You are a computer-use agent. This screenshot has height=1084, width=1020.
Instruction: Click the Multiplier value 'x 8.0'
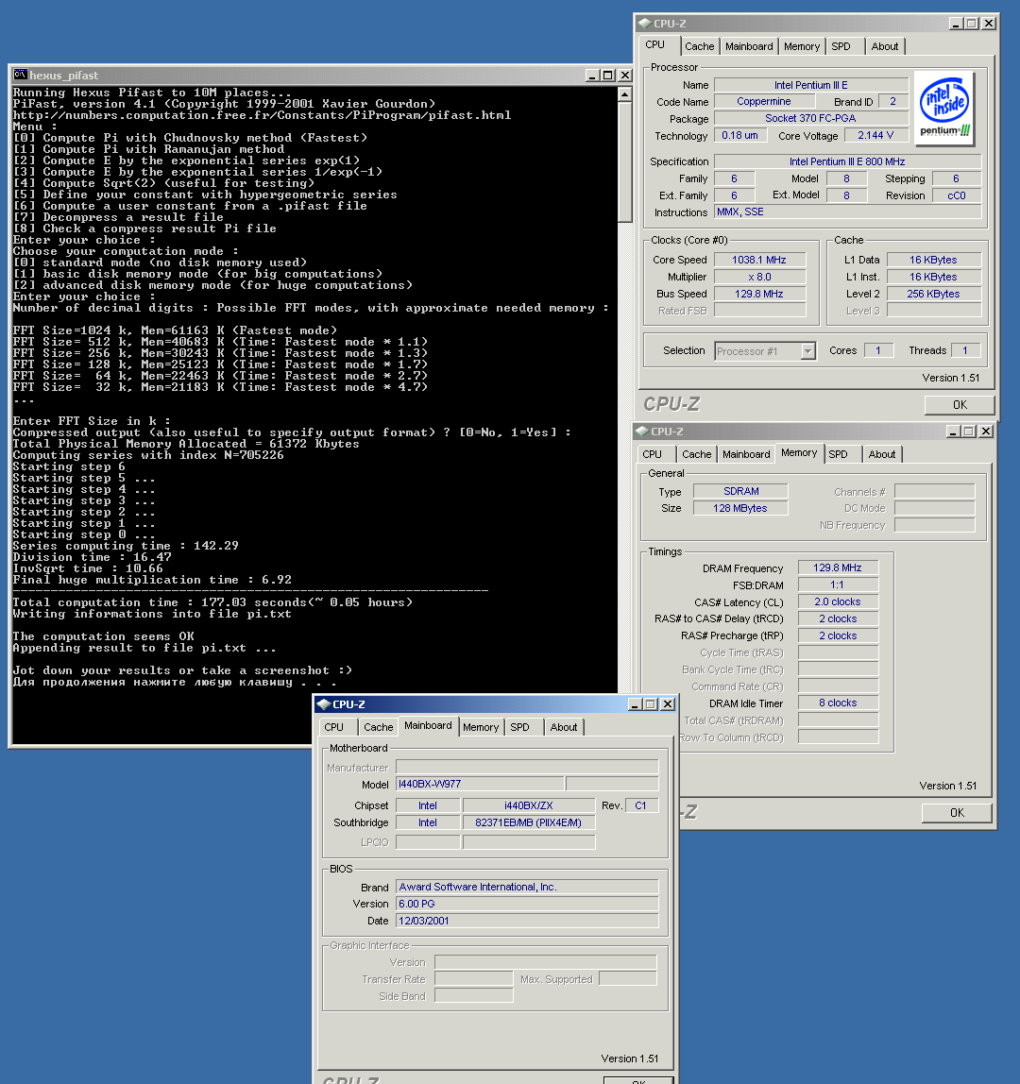759,277
